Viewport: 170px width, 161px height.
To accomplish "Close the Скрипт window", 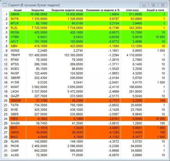I will (x=163, y=5).
